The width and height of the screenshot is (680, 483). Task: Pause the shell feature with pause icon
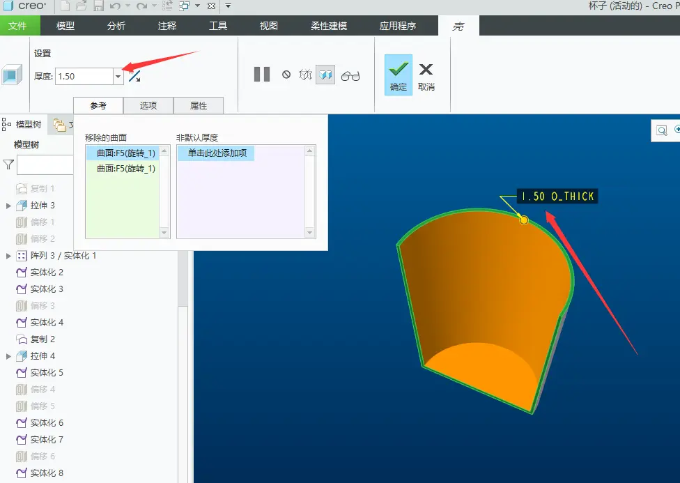tap(262, 75)
